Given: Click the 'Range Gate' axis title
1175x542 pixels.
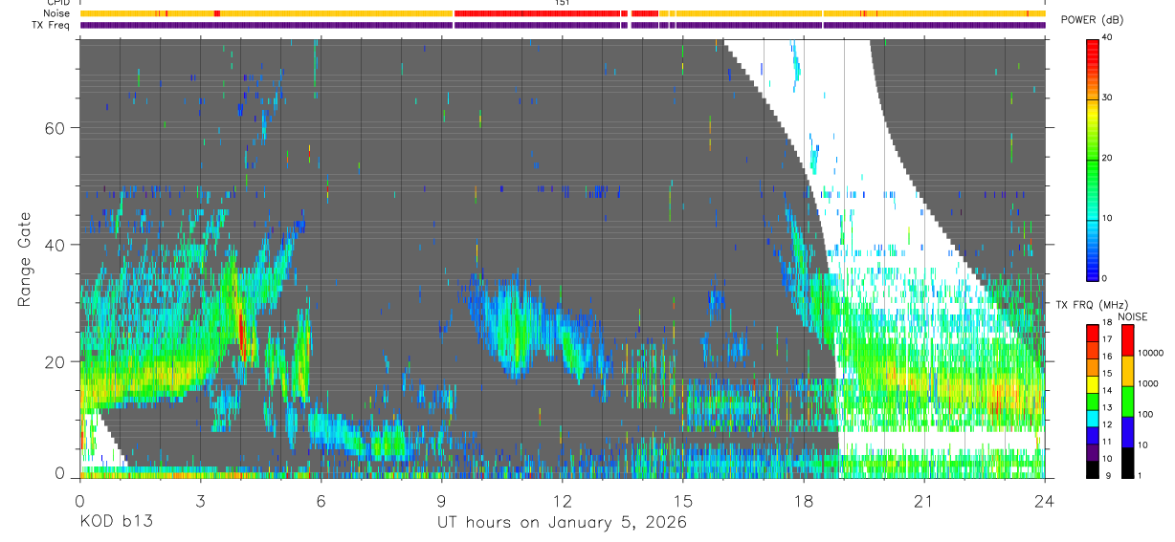Looking at the screenshot, I should pyautogui.click(x=25, y=258).
